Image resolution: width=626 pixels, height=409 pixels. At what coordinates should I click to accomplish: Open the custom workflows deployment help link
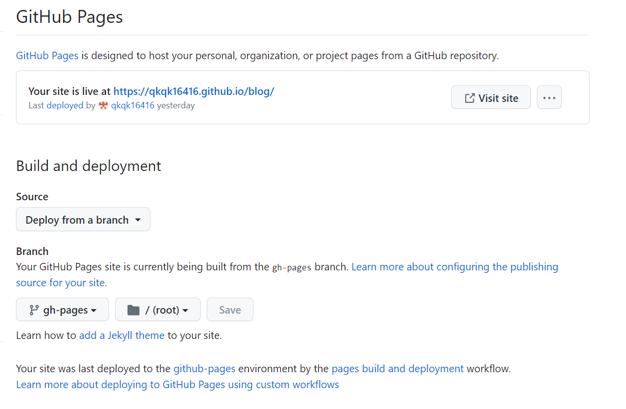point(177,385)
